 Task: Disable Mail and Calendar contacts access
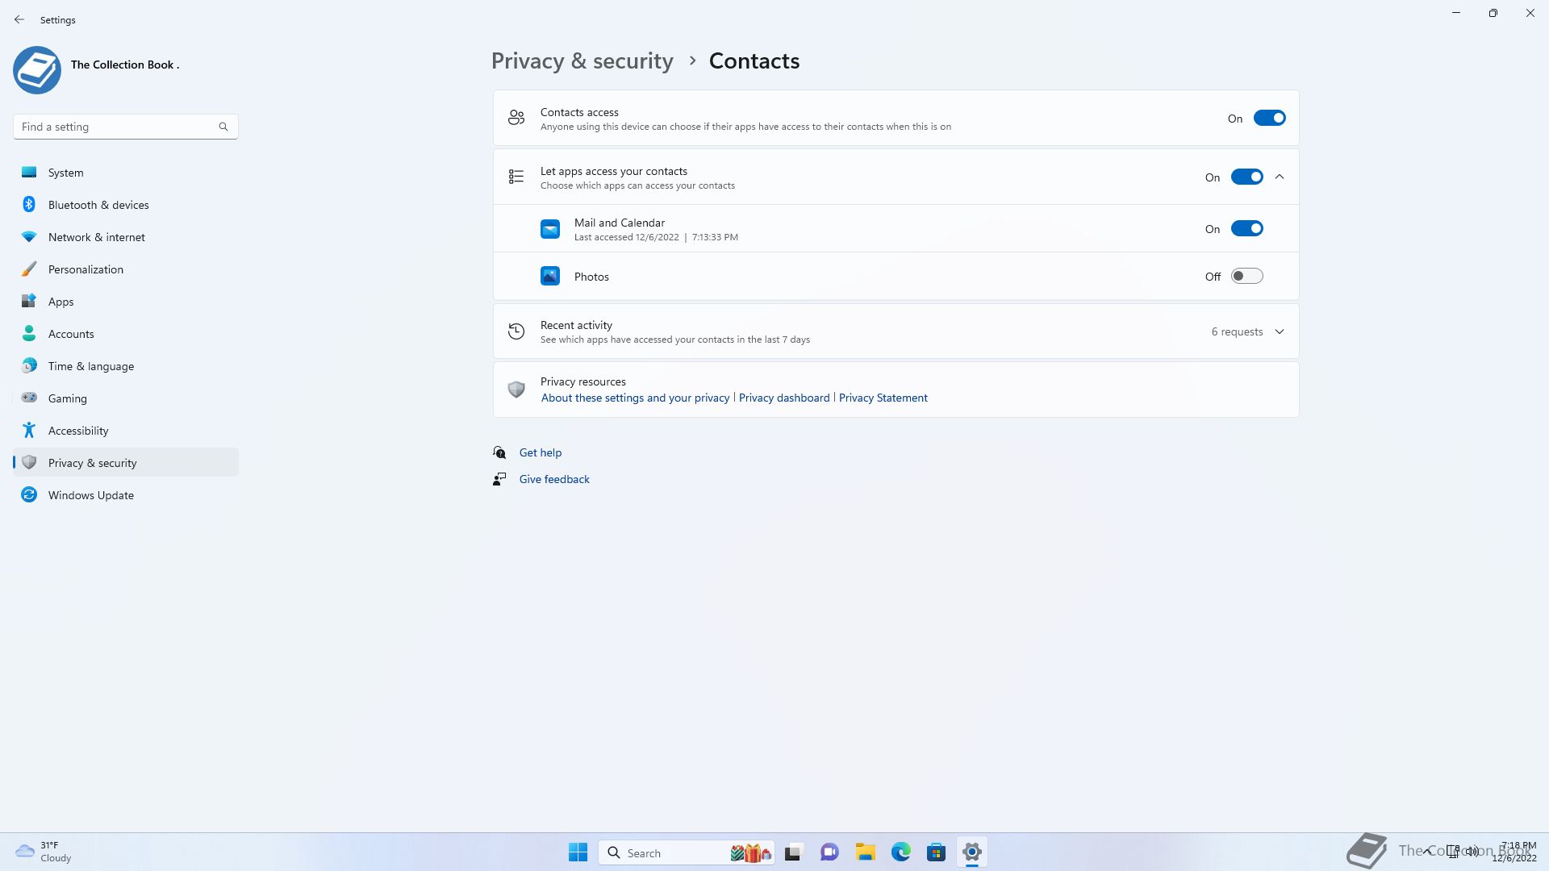click(x=1246, y=229)
